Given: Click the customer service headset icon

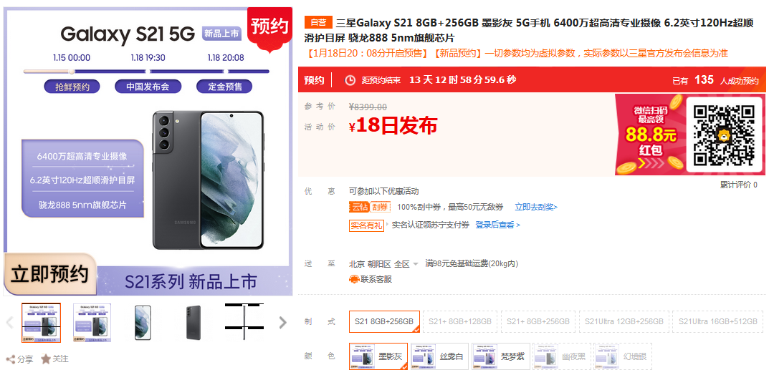Looking at the screenshot, I should 354,280.
